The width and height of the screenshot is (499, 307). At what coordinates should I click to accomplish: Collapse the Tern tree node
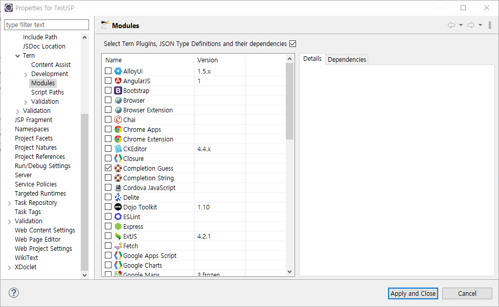17,56
